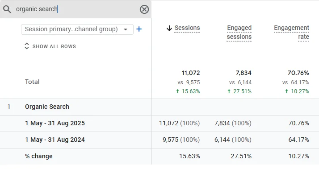Select '1 May - 31 Aug 2025' row label
319x169 pixels.
click(x=55, y=124)
